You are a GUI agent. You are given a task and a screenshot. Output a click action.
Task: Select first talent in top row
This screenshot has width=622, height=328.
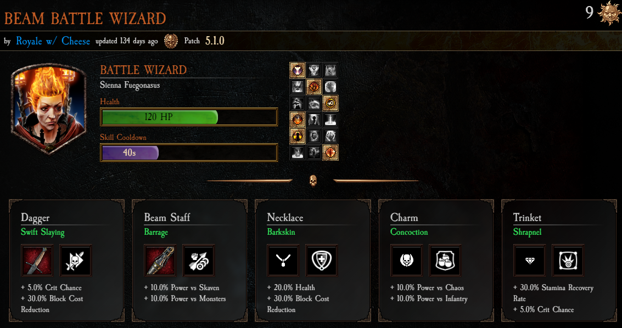pos(298,70)
